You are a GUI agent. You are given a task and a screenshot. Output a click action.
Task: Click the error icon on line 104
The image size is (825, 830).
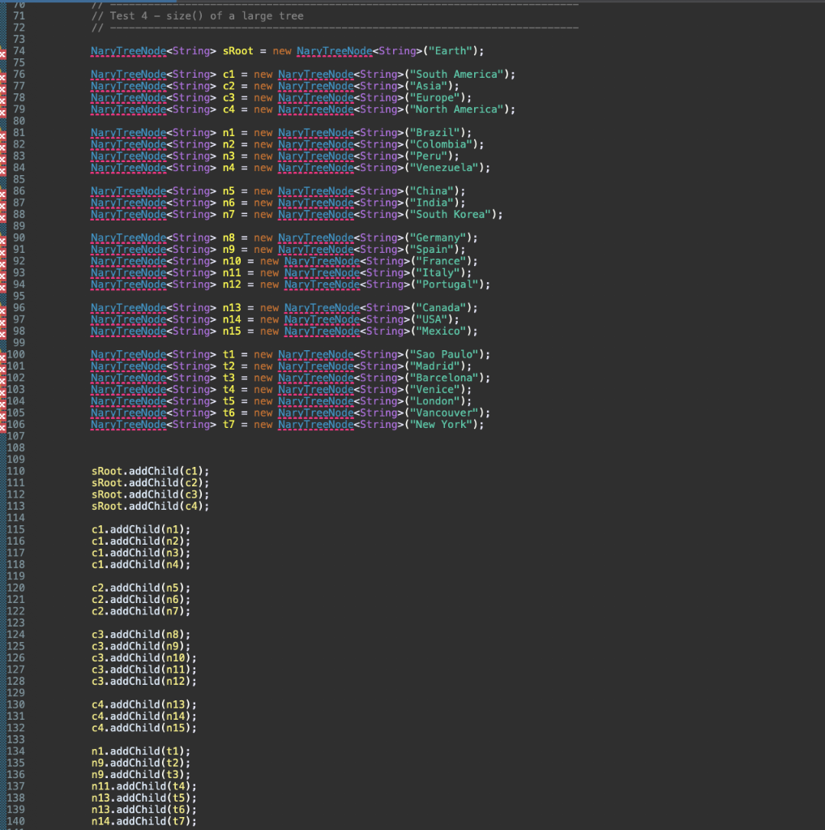pos(2,404)
